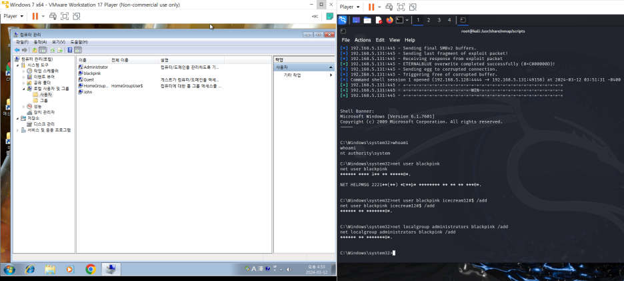Expand 기타 작업 arrow in actions pane
This screenshot has width=624, height=281.
331,75
